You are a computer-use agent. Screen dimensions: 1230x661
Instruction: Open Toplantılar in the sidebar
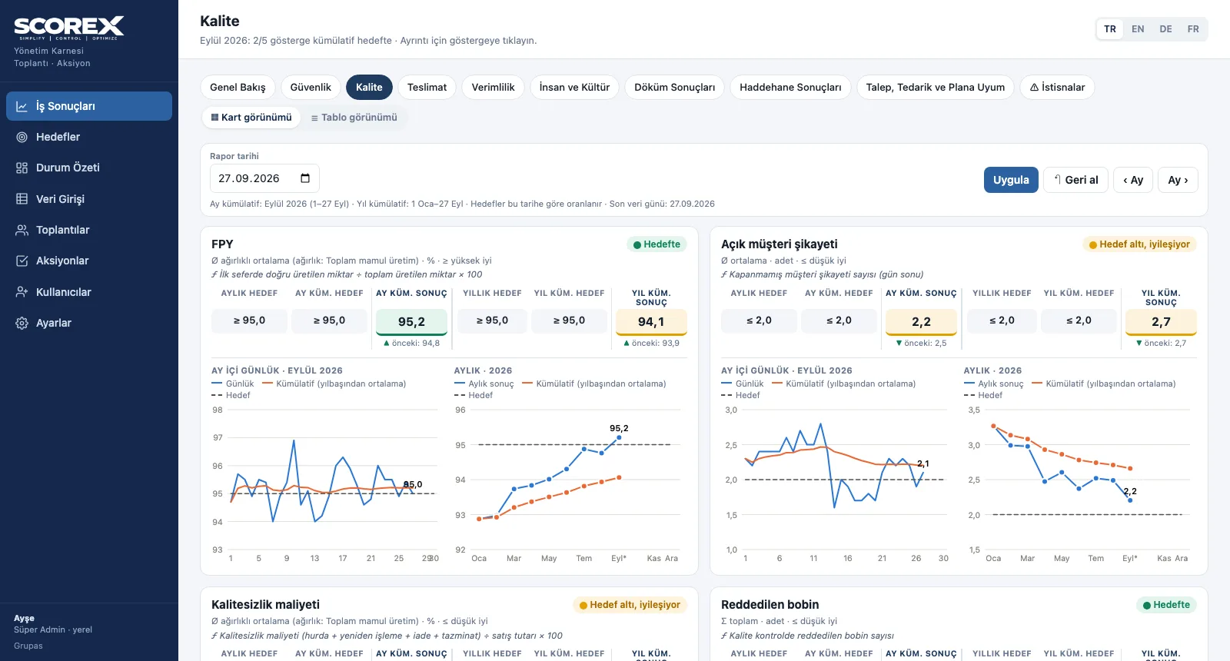tap(89, 230)
